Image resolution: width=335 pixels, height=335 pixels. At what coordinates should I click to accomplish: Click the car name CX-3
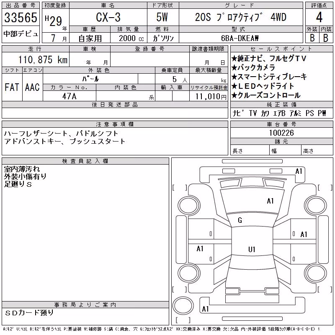[x=108, y=17]
